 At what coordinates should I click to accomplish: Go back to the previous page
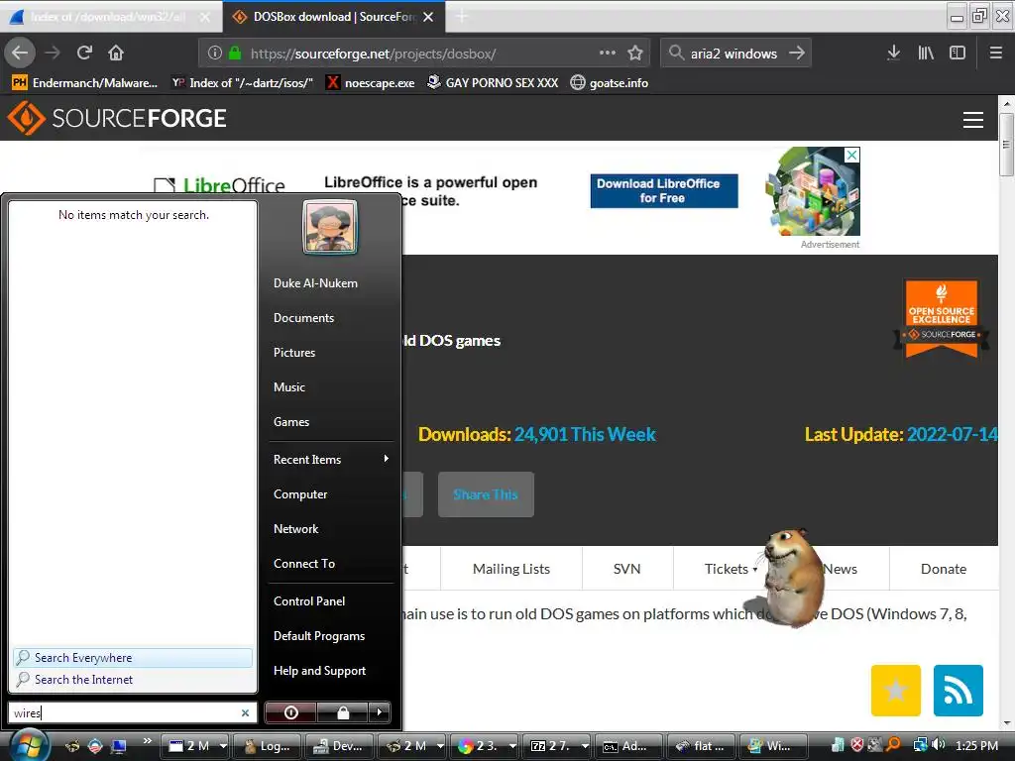20,53
